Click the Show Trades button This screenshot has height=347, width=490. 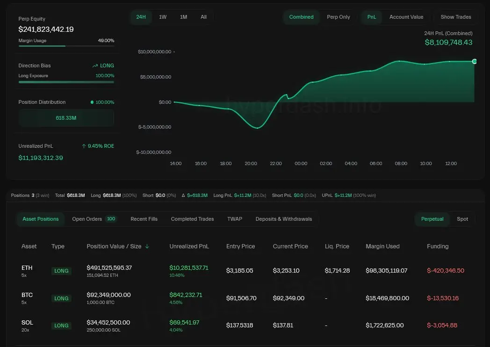pyautogui.click(x=455, y=17)
